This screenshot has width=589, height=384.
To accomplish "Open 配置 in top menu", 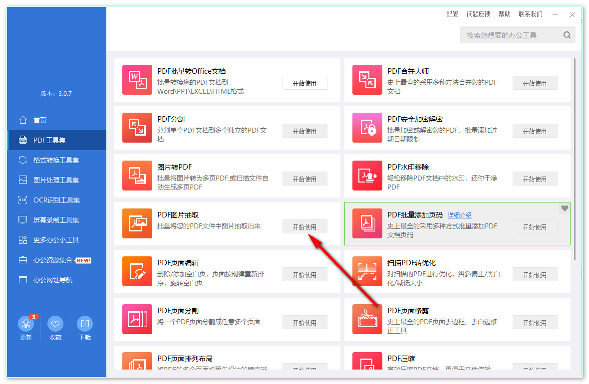I will point(452,14).
